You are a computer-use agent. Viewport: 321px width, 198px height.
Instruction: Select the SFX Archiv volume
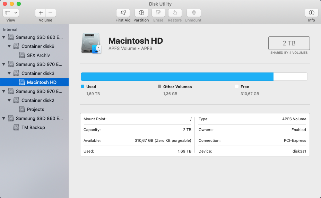[x=34, y=55]
